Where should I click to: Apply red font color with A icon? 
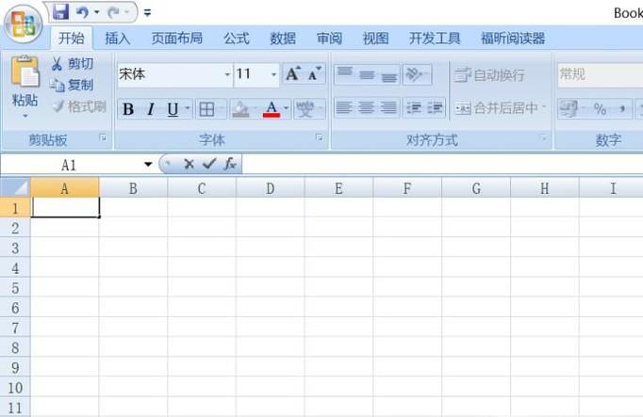(272, 109)
